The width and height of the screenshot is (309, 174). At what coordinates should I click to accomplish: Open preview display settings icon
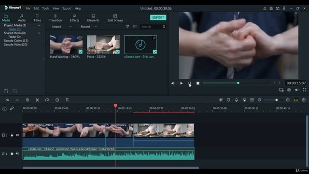click(281, 90)
